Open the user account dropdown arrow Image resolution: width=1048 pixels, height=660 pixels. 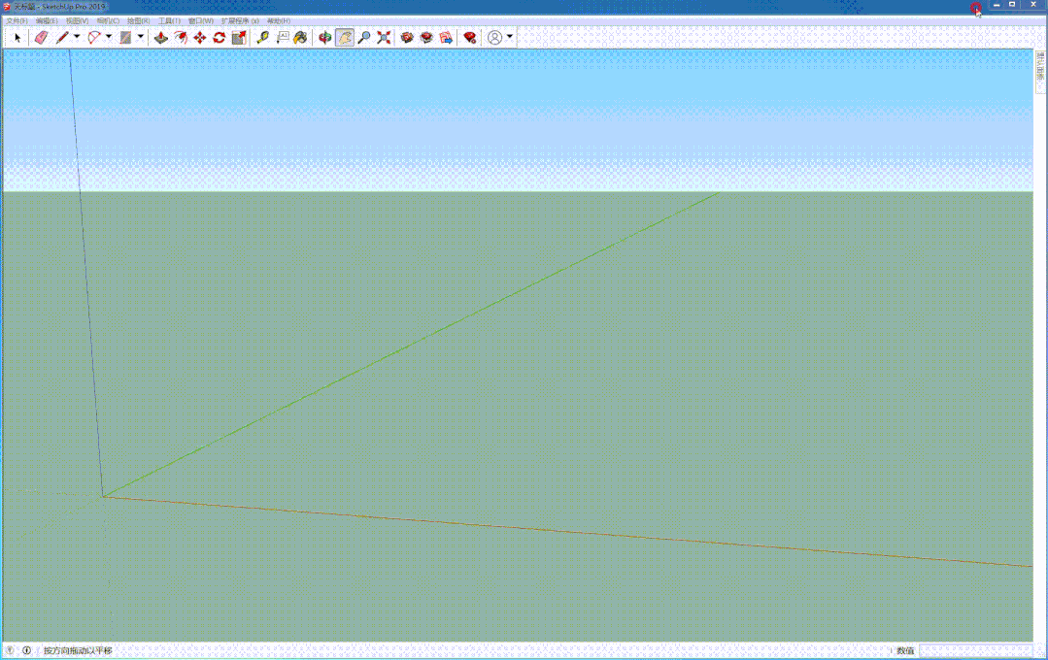510,37
